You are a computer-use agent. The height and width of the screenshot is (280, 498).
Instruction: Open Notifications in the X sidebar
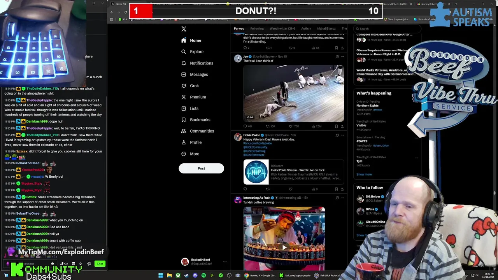coord(197,63)
